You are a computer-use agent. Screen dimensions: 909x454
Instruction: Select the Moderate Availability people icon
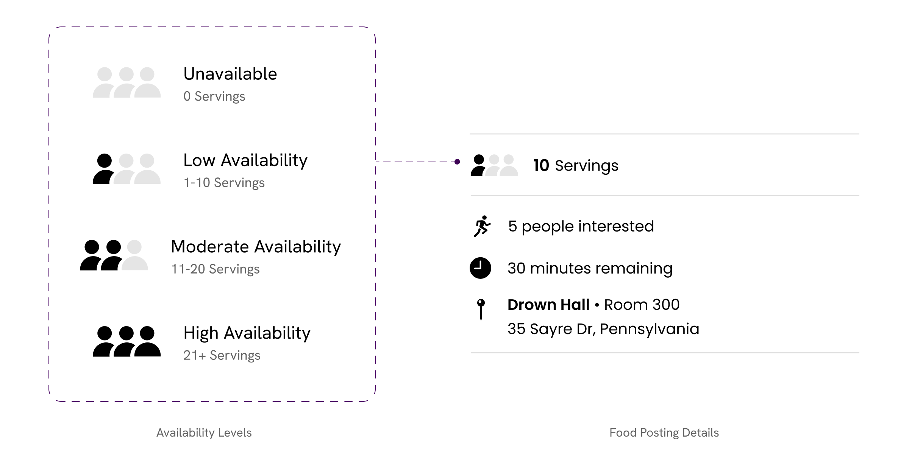(114, 255)
